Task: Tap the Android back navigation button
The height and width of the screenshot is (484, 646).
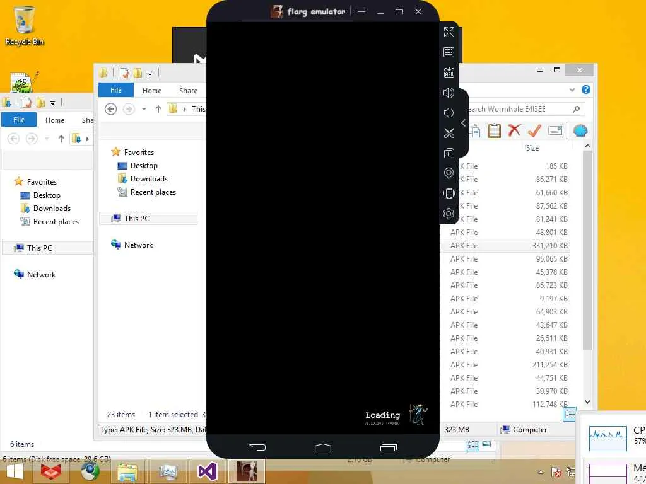Action: (x=257, y=447)
